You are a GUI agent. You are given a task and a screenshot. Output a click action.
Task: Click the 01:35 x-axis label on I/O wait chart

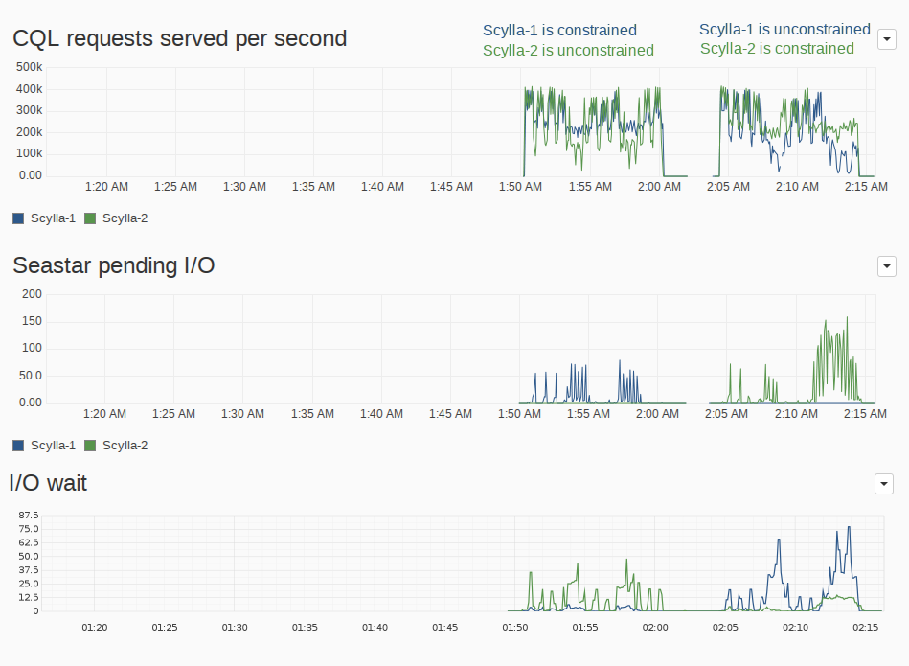click(305, 627)
